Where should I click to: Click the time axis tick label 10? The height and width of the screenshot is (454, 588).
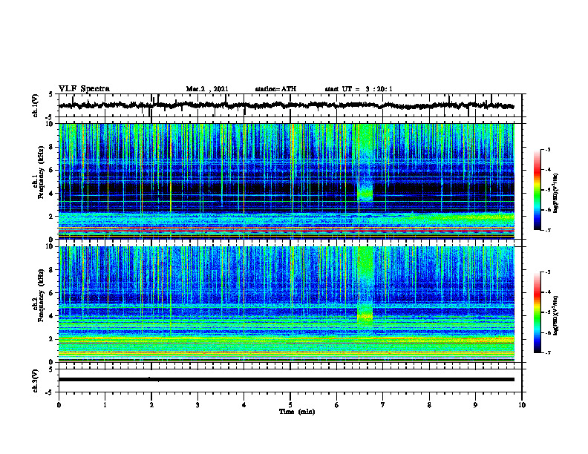(522, 405)
